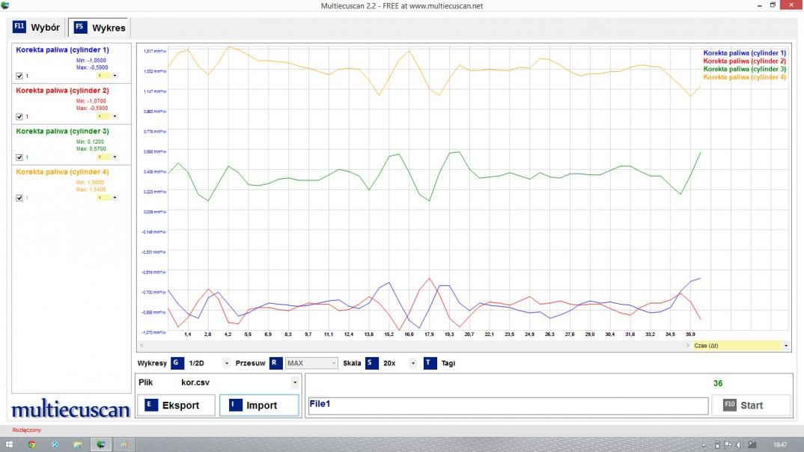Open the Windows Start menu in the taskbar
Screen dimensions: 804x452
tap(9, 445)
